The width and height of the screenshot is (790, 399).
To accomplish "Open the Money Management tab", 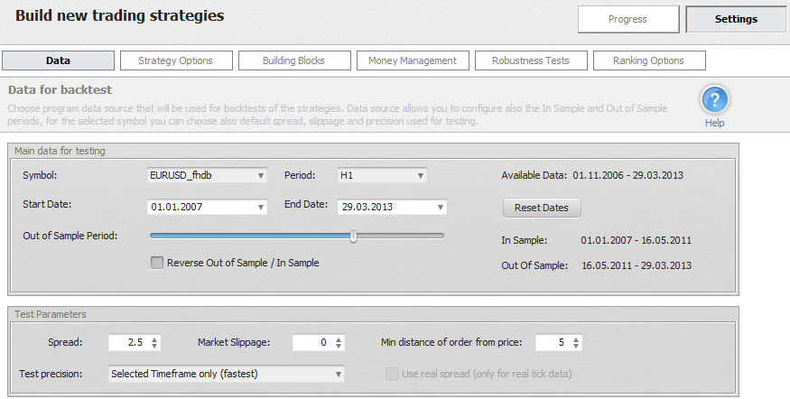I will [412, 60].
